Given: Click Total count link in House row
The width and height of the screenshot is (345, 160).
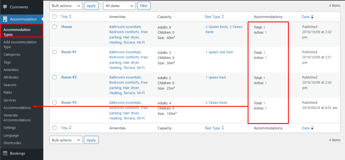Looking at the screenshot, I should point(264,27).
